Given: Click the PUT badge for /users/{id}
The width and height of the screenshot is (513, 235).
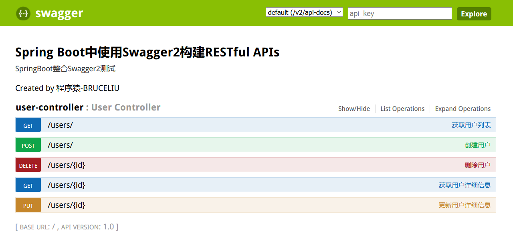Looking at the screenshot, I should point(28,205).
